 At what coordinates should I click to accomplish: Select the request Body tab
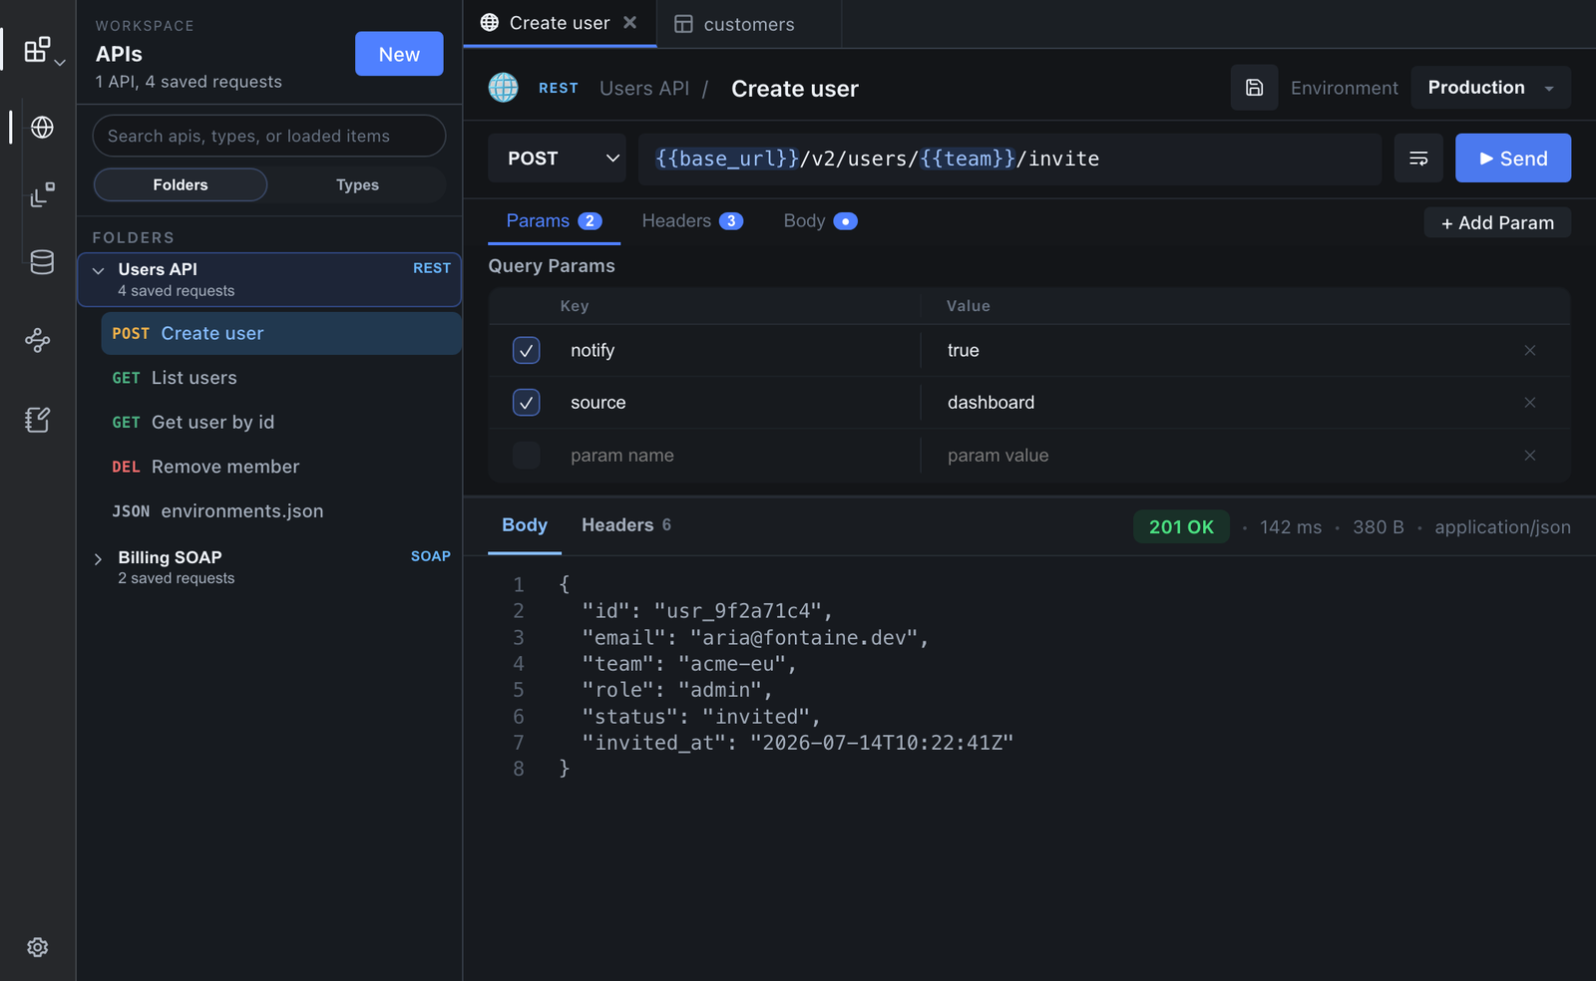(820, 220)
